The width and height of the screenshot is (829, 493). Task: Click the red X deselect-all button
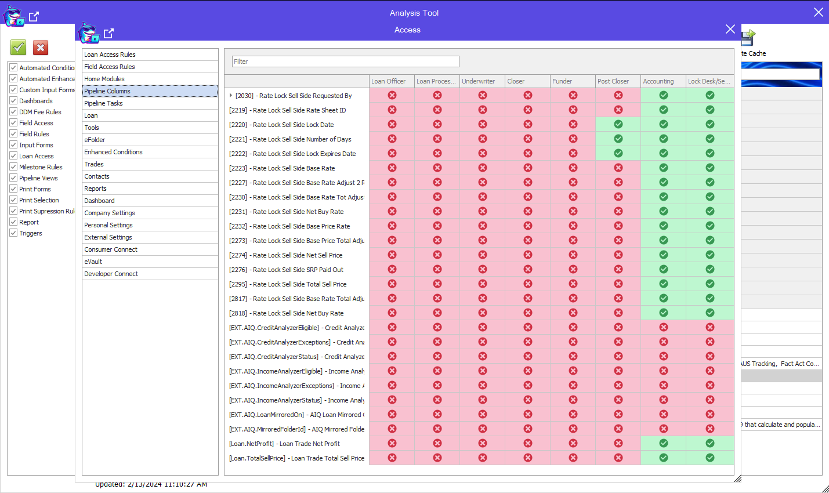point(41,48)
